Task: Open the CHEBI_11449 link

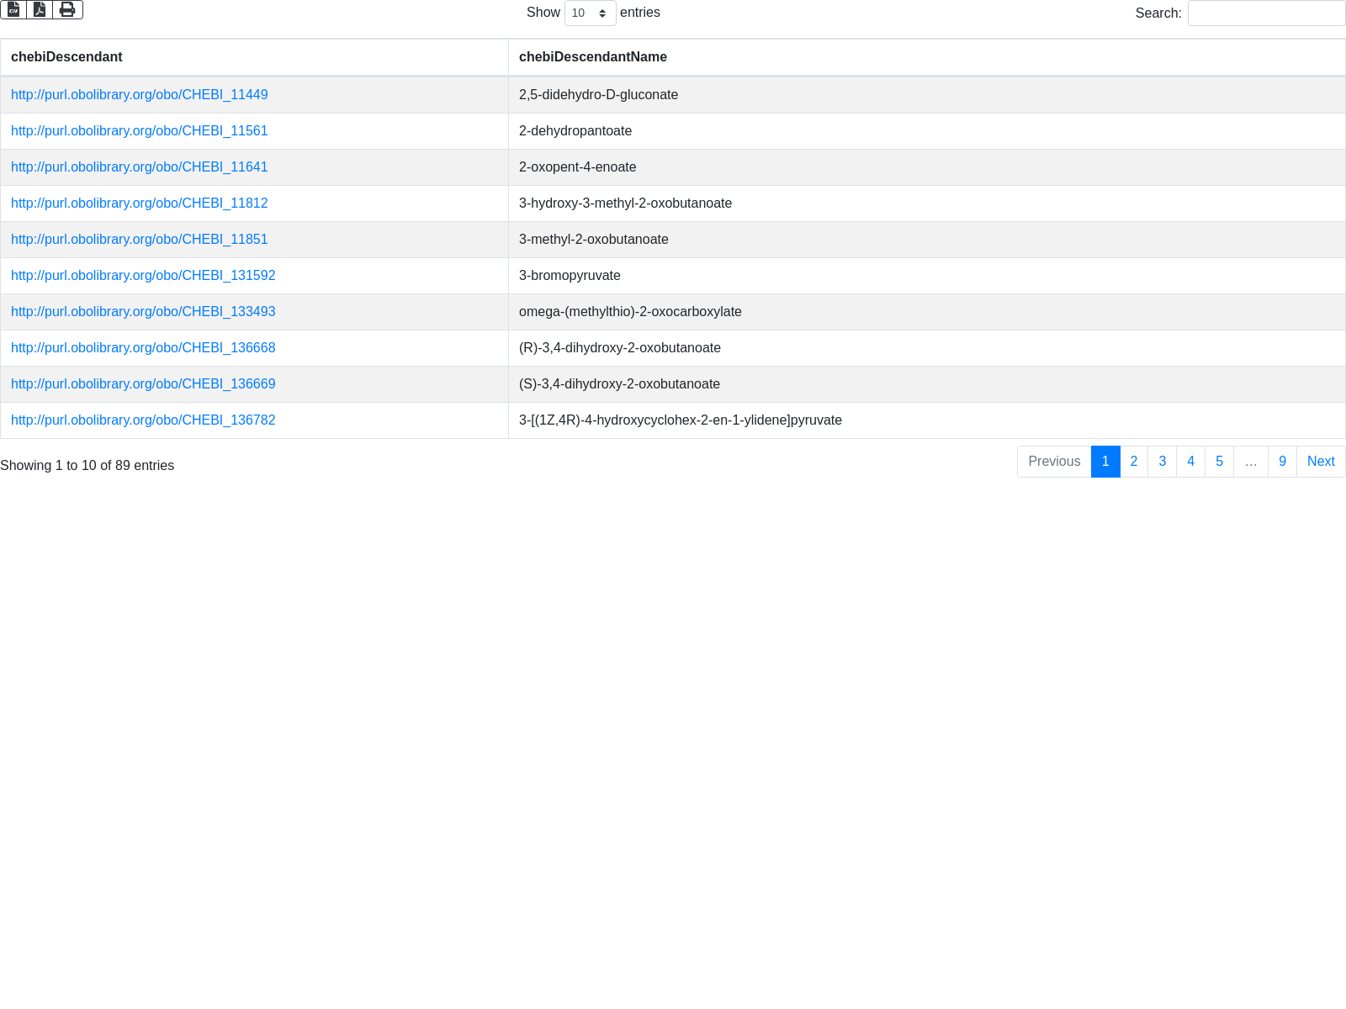Action: click(139, 95)
